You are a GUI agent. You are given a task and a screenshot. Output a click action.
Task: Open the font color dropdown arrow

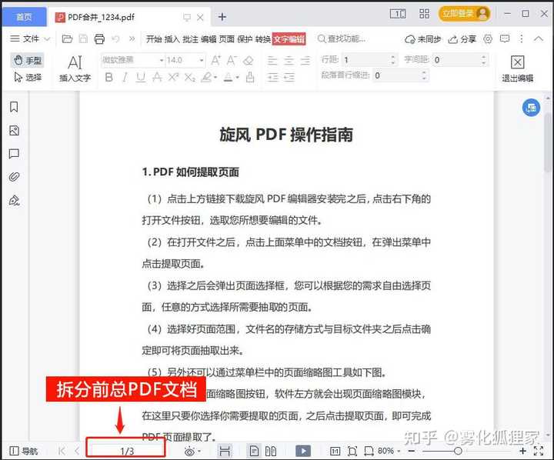click(x=238, y=78)
